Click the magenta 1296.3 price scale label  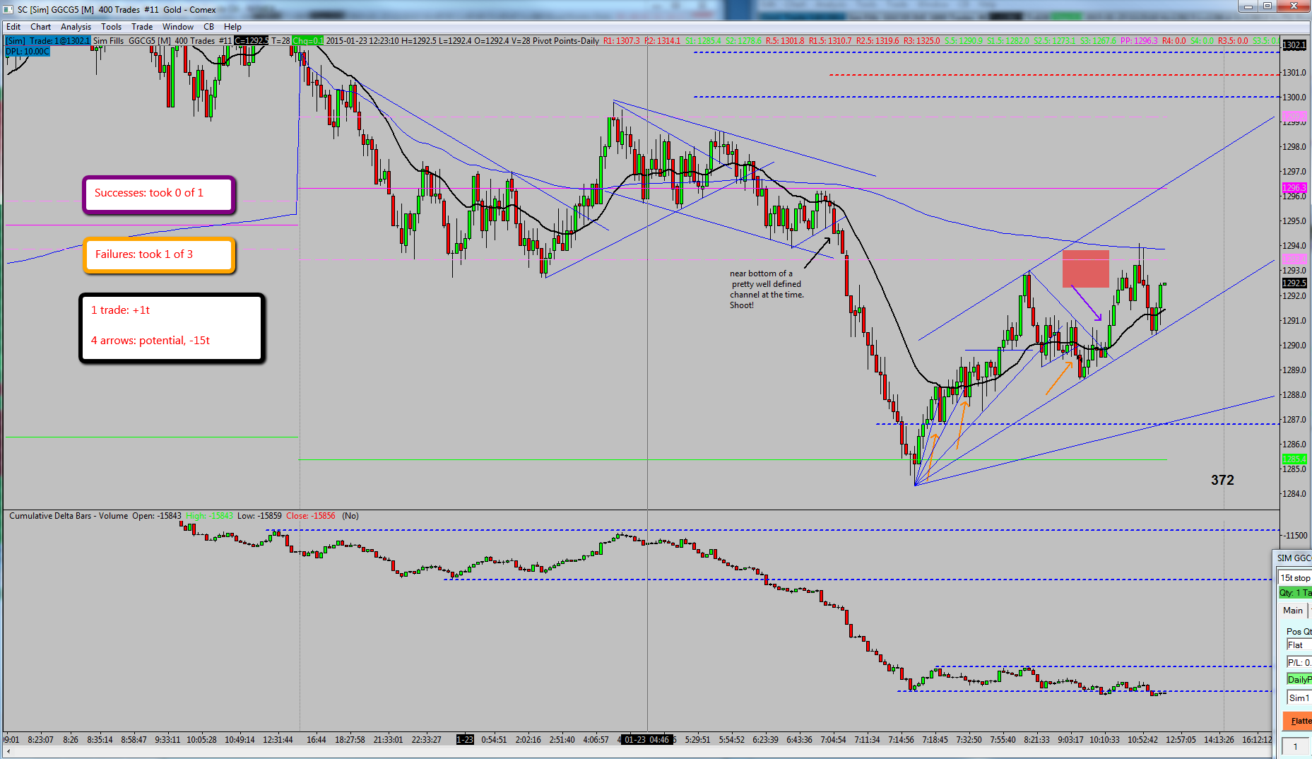(x=1294, y=188)
